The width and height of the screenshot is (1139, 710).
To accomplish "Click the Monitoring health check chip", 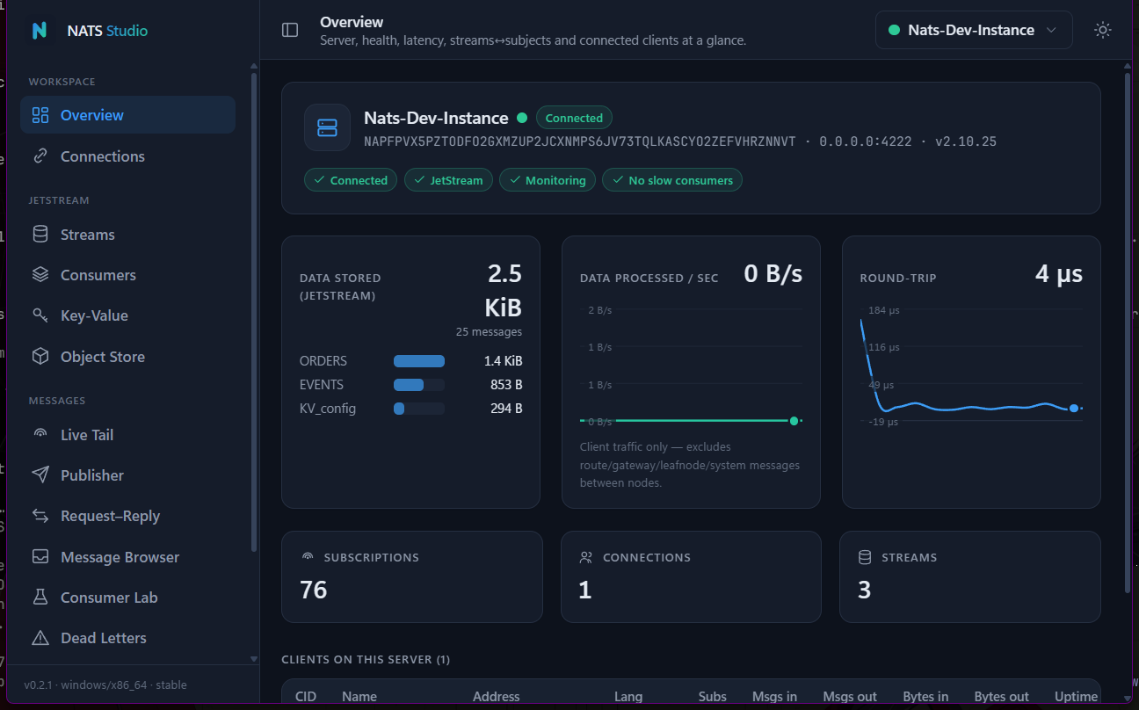I will pos(548,180).
